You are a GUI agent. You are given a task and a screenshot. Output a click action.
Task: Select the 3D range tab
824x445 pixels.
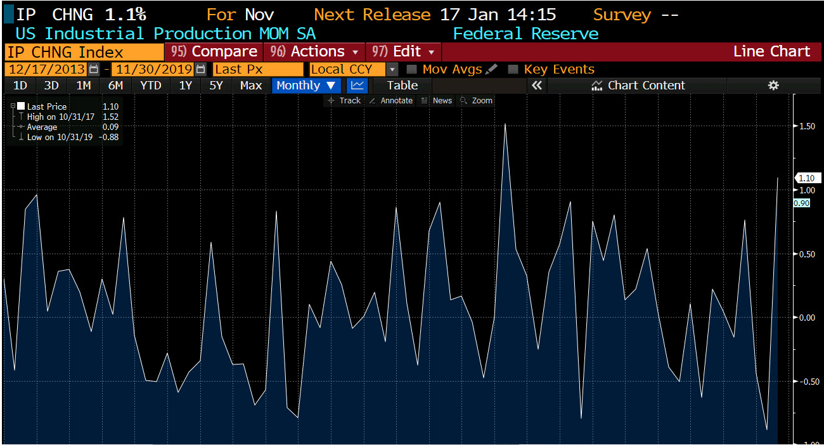pos(52,85)
